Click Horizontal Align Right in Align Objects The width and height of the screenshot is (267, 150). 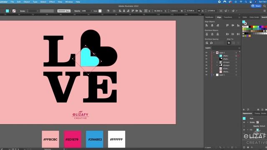click(218, 25)
